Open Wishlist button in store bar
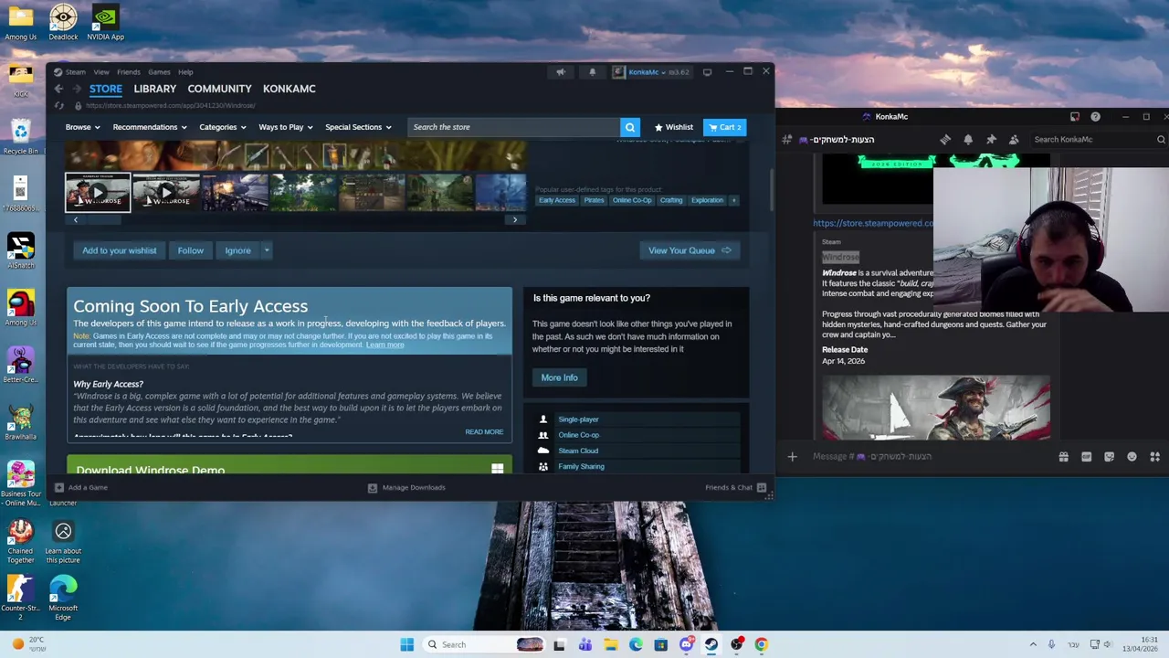Viewport: 1169px width, 658px height. tap(673, 127)
